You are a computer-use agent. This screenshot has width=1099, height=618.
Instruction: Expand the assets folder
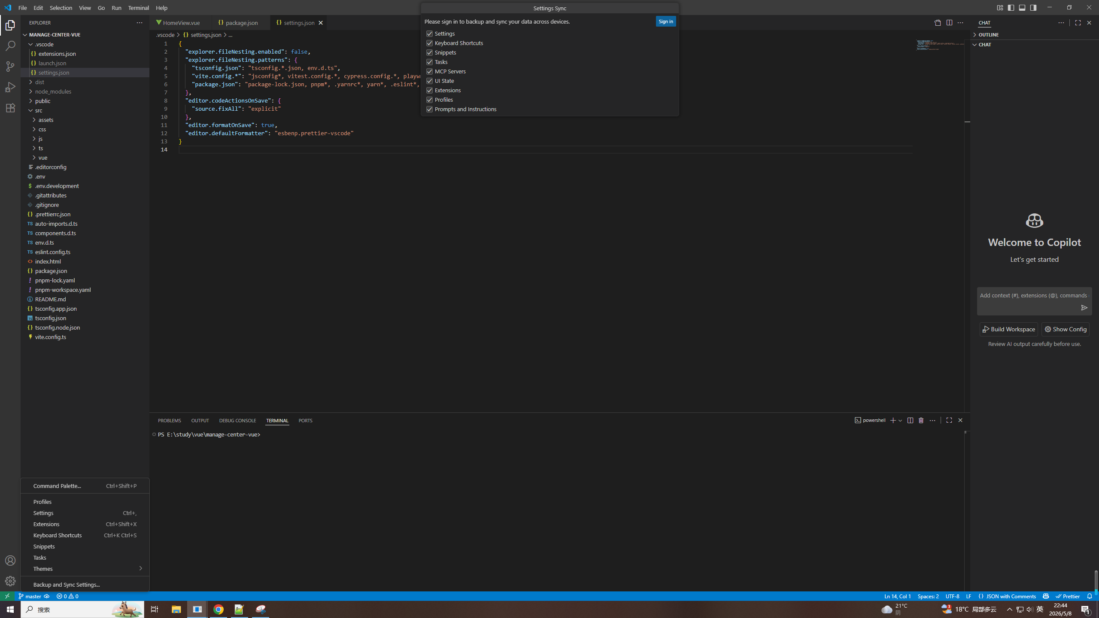[x=85, y=120]
